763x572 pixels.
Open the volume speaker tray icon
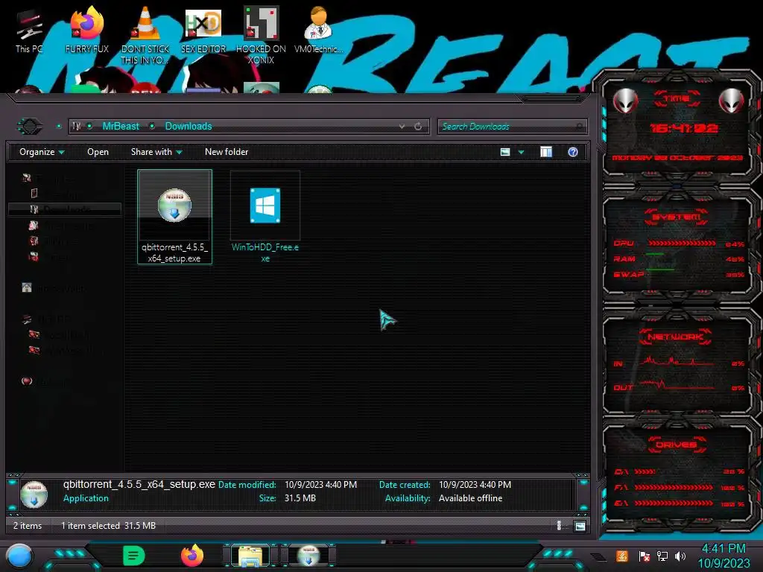pos(680,556)
